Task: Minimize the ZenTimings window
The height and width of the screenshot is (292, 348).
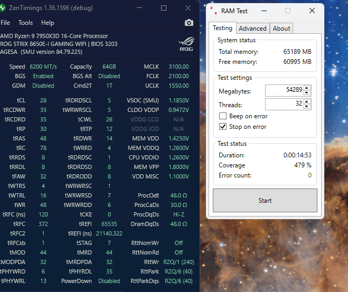Action: pyautogui.click(x=139, y=8)
